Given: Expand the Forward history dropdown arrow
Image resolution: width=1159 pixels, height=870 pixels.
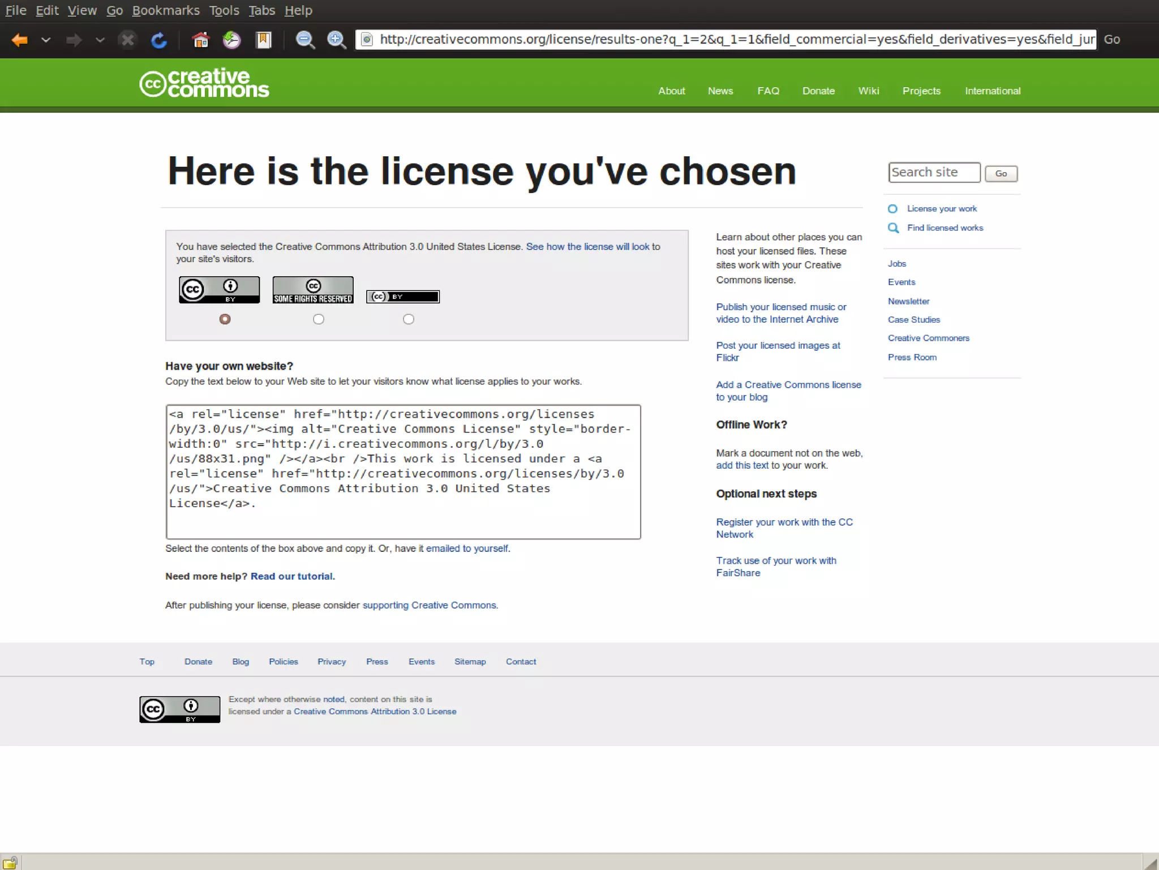Looking at the screenshot, I should [100, 40].
